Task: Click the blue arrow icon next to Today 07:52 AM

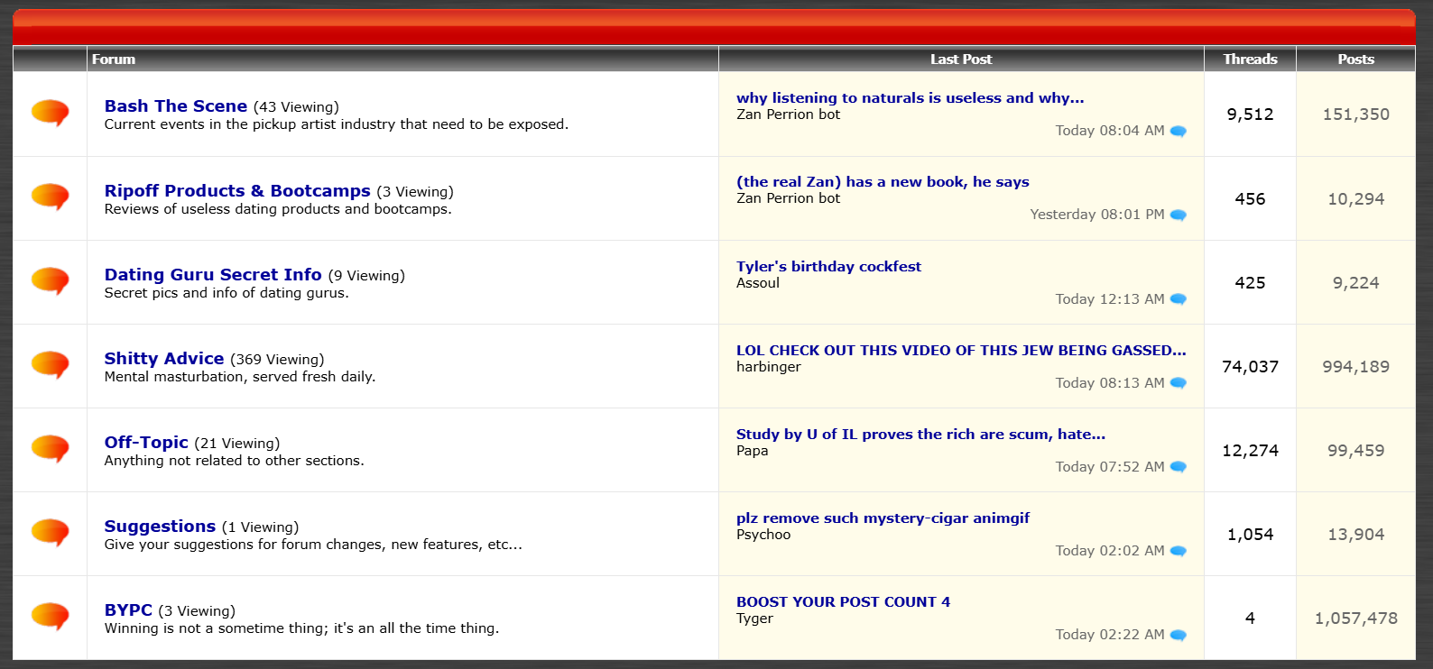Action: 1178,466
